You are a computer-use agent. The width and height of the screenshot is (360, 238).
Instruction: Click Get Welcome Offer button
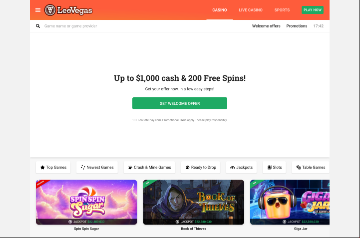180,103
